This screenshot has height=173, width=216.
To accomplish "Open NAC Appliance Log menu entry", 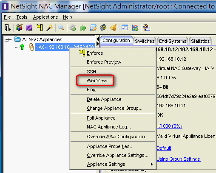I will click(x=113, y=127).
